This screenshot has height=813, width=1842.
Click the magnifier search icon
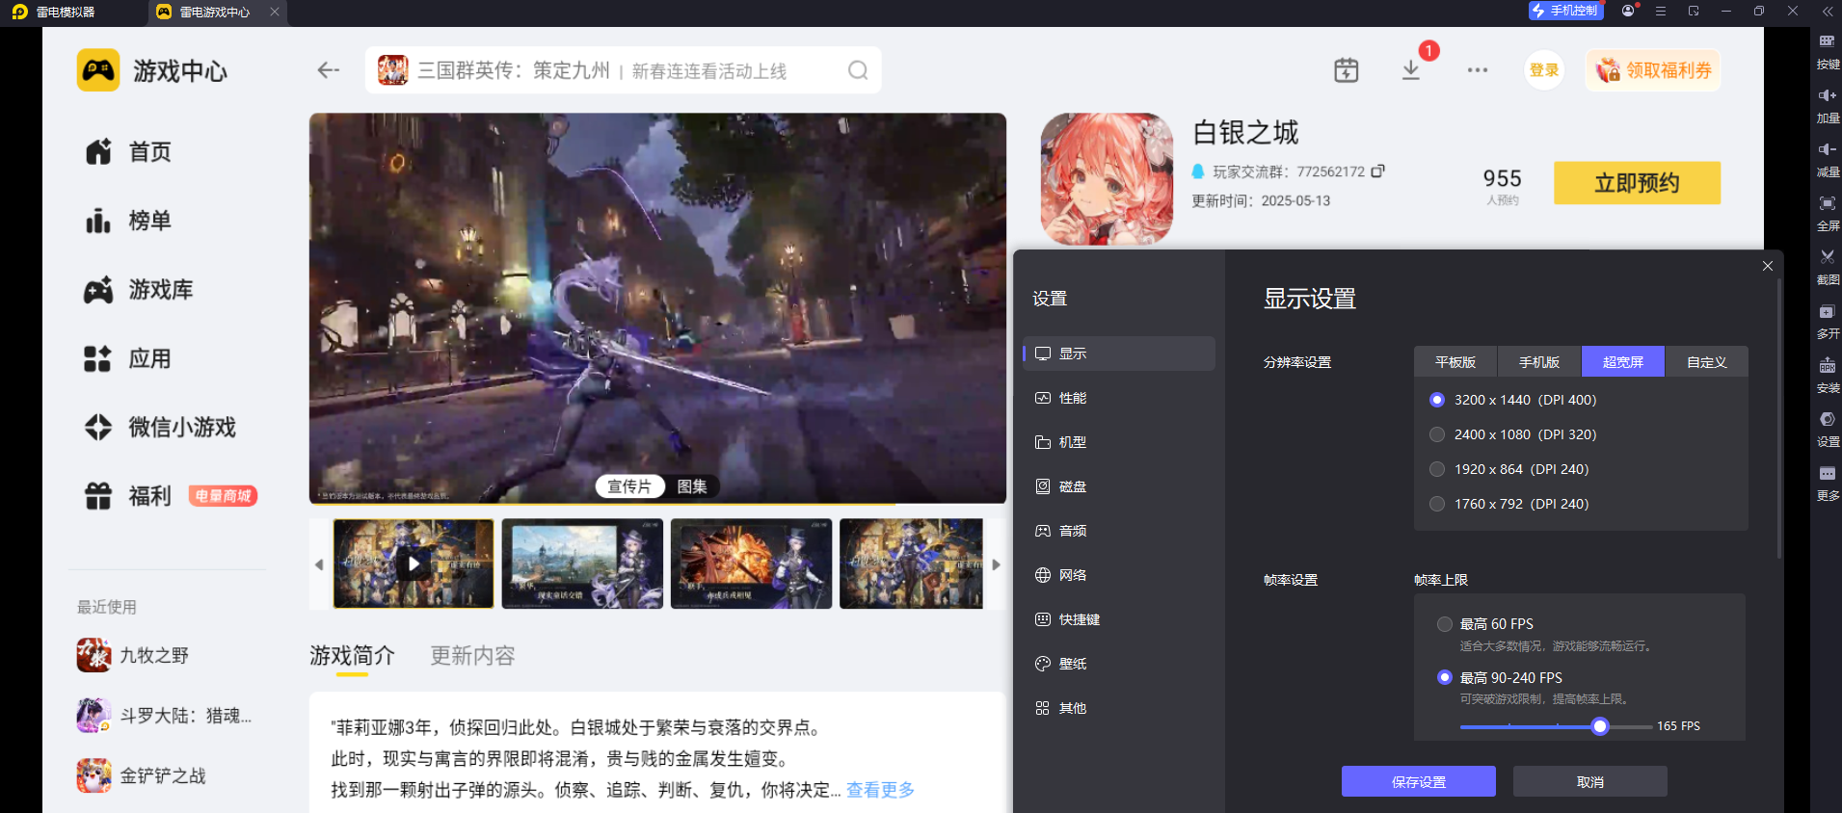[x=858, y=70]
